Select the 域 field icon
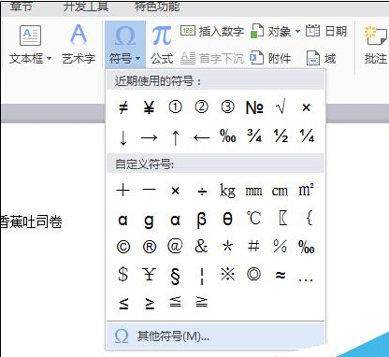Screen dimensions: 389x357 tap(313, 58)
